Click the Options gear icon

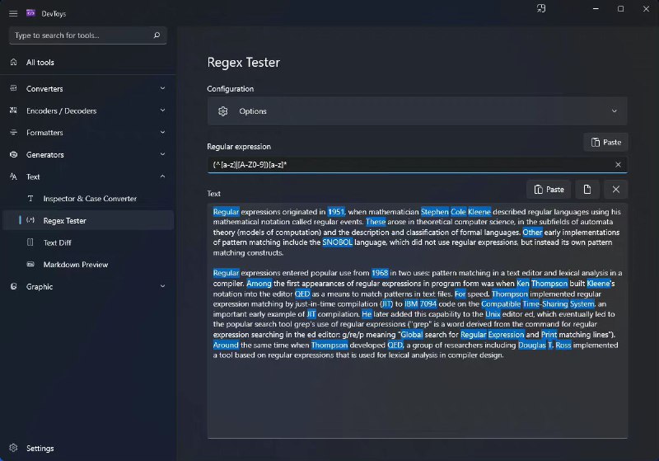[222, 111]
